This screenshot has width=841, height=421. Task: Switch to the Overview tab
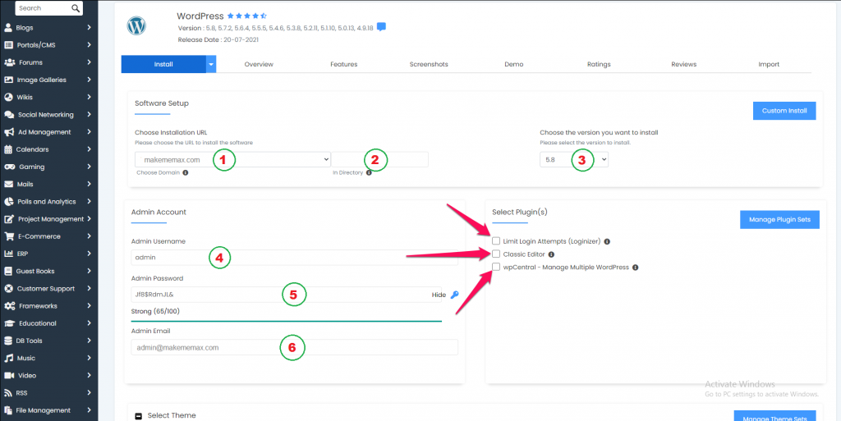pos(259,64)
